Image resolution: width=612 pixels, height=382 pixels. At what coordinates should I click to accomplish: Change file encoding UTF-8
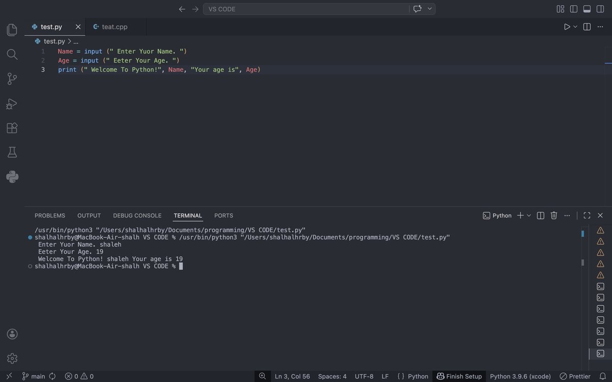364,376
